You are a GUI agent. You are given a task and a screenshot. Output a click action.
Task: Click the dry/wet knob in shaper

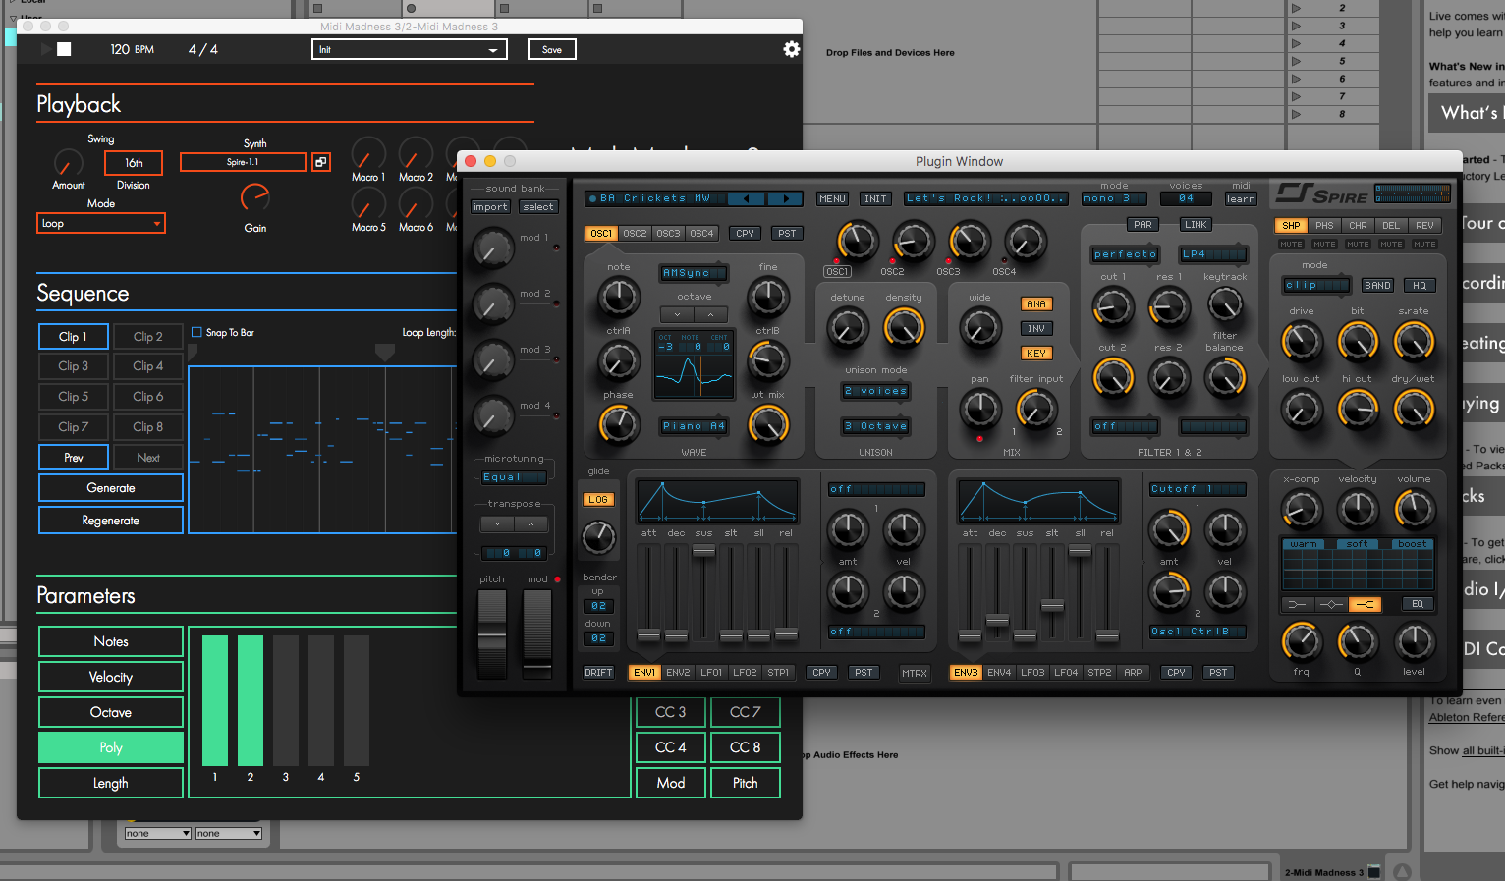[x=1414, y=409]
